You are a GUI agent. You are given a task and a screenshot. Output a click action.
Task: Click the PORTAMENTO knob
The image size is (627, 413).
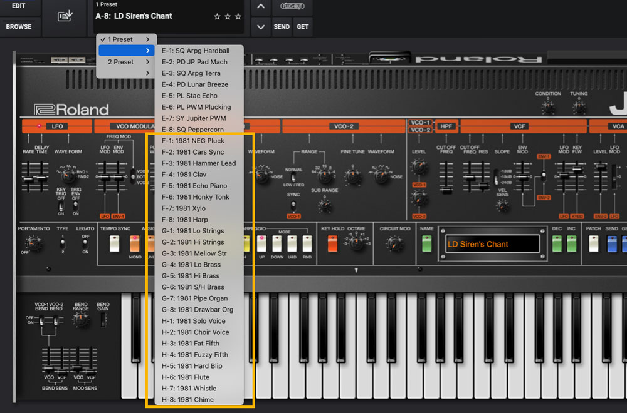33,243
